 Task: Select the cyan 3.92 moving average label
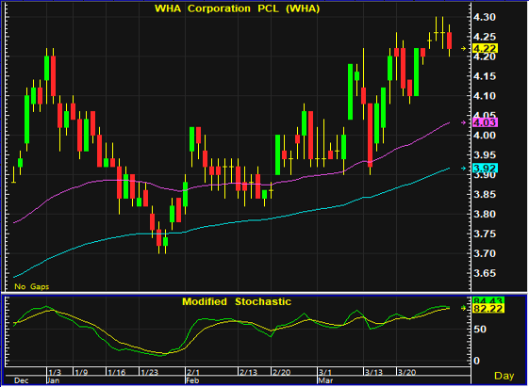pyautogui.click(x=485, y=168)
